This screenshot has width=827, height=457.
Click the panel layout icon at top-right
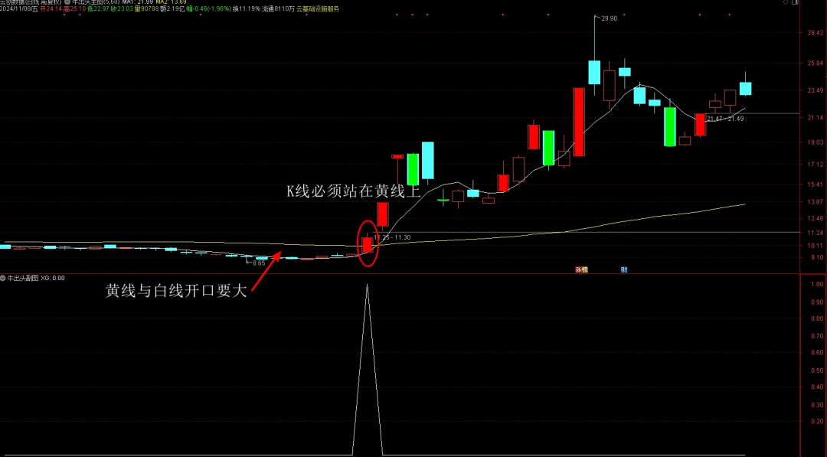796,3
